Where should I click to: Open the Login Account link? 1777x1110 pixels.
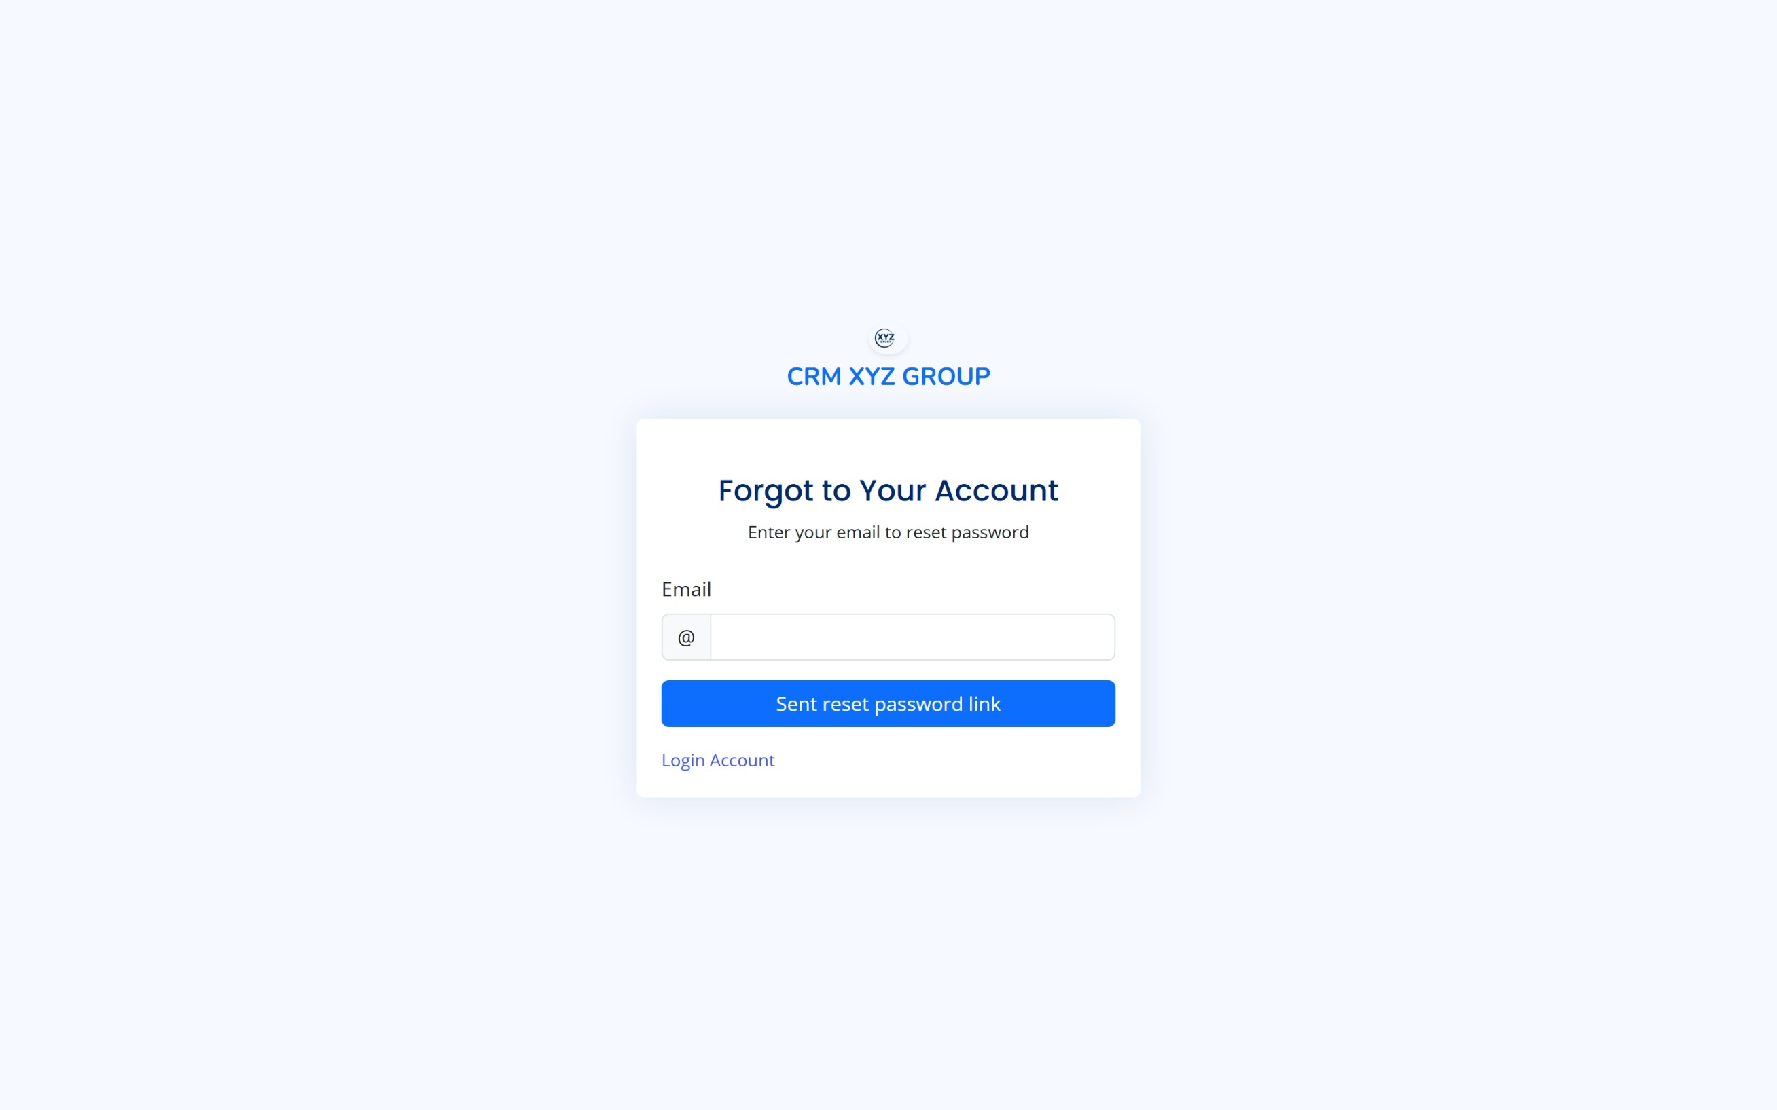coord(717,760)
